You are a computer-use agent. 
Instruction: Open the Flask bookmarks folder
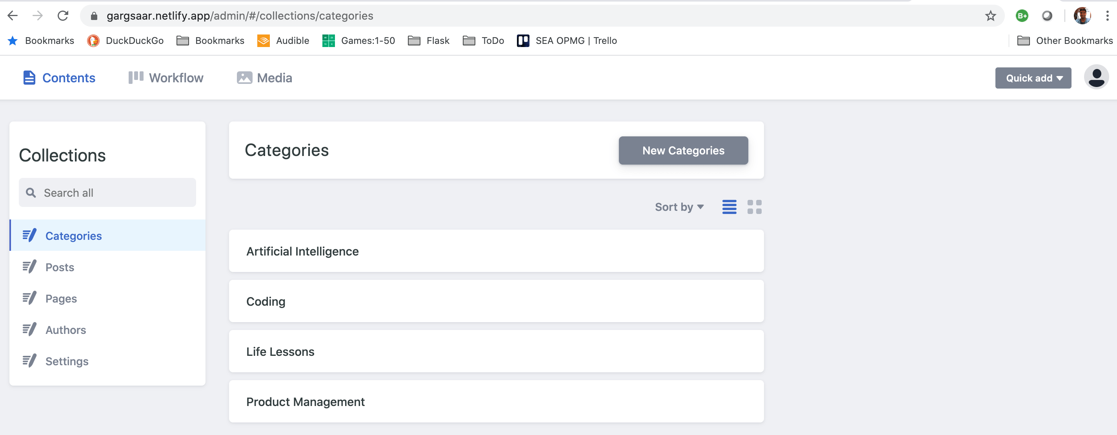tap(428, 41)
